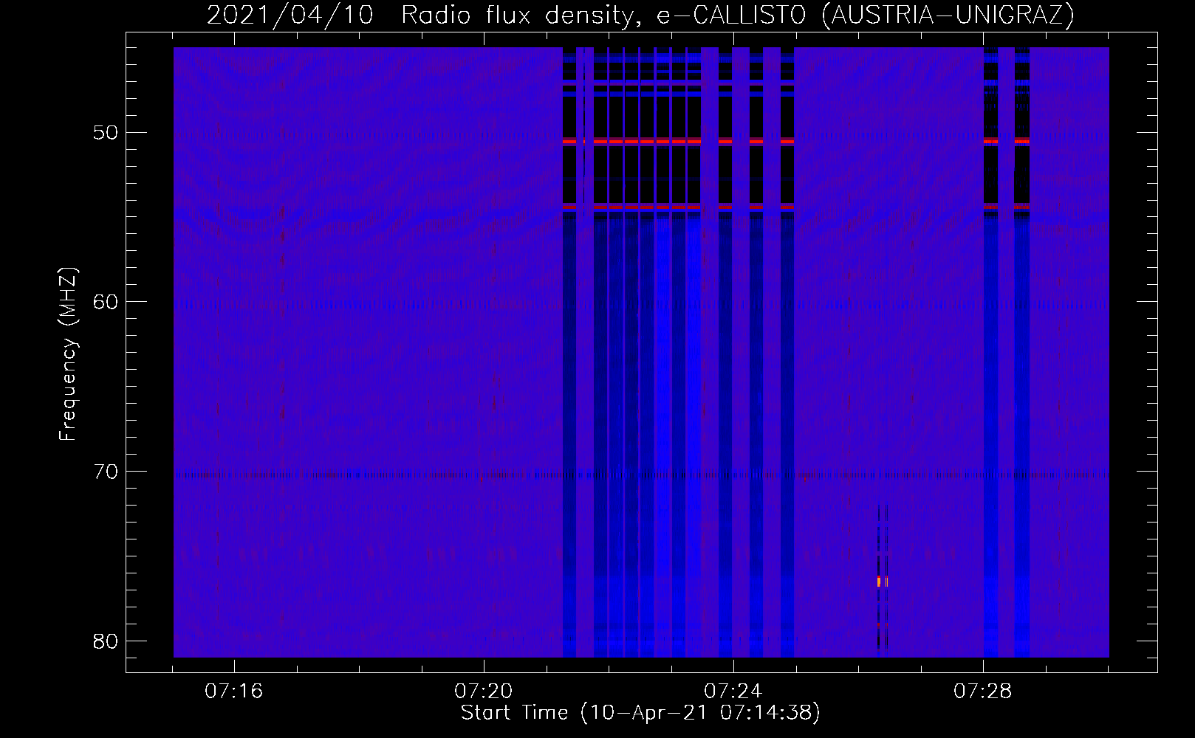The height and width of the screenshot is (738, 1195).
Task: Click the Frequency (MHZ) axis label
Action: pos(69,354)
